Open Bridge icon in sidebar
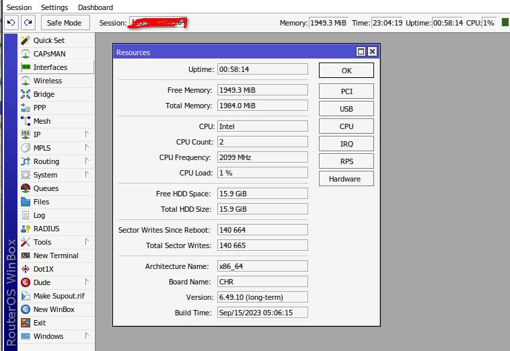The height and width of the screenshot is (351, 510). (x=26, y=94)
